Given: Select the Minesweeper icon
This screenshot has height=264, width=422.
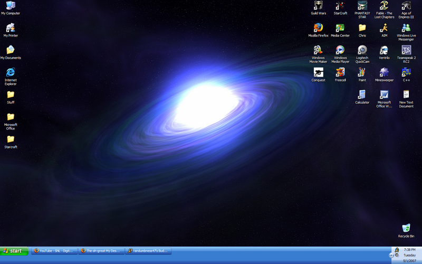Looking at the screenshot, I should (385, 74).
